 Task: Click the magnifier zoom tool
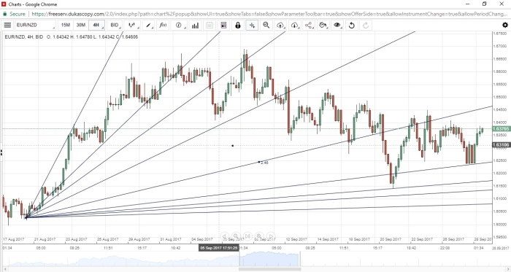pyautogui.click(x=266, y=25)
